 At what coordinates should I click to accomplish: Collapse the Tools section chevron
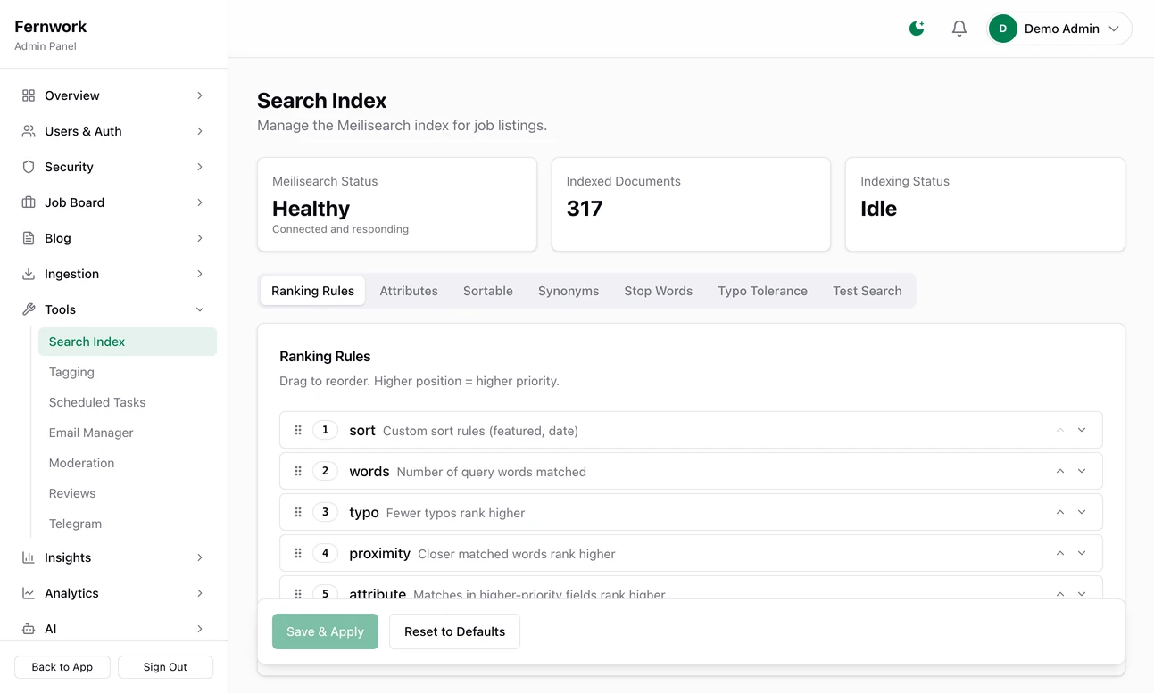[200, 309]
